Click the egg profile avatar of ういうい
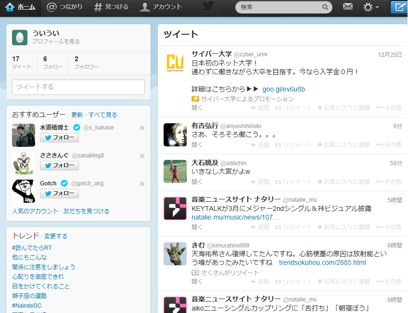 (20, 38)
